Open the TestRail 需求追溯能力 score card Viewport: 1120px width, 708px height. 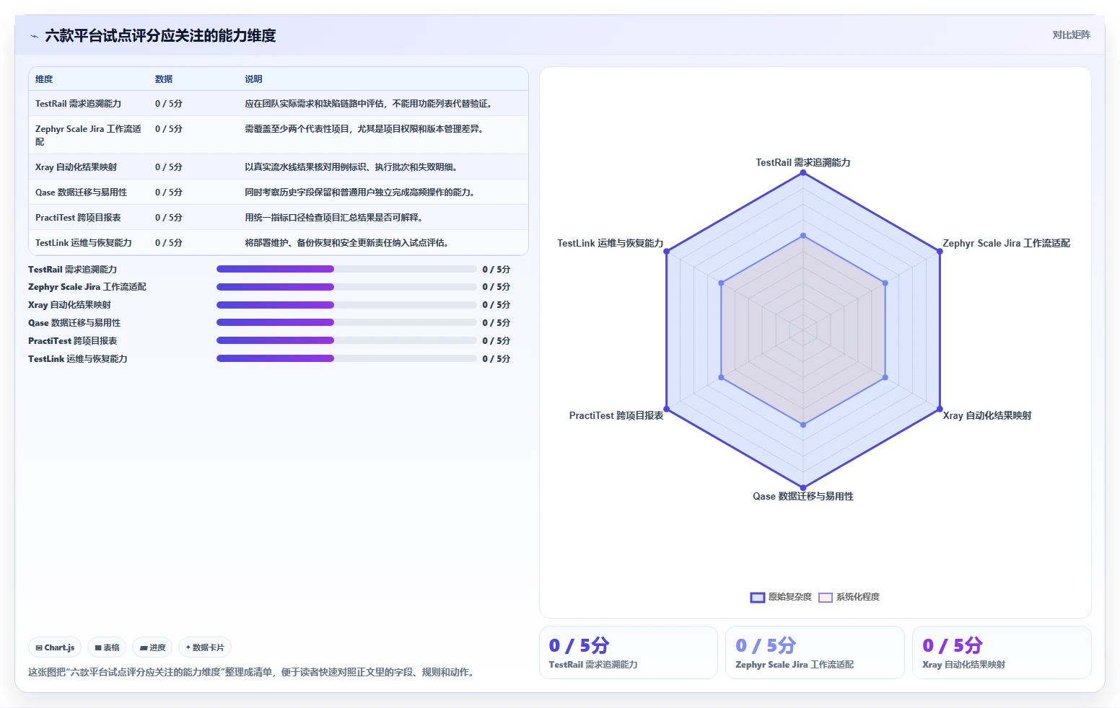pyautogui.click(x=629, y=652)
